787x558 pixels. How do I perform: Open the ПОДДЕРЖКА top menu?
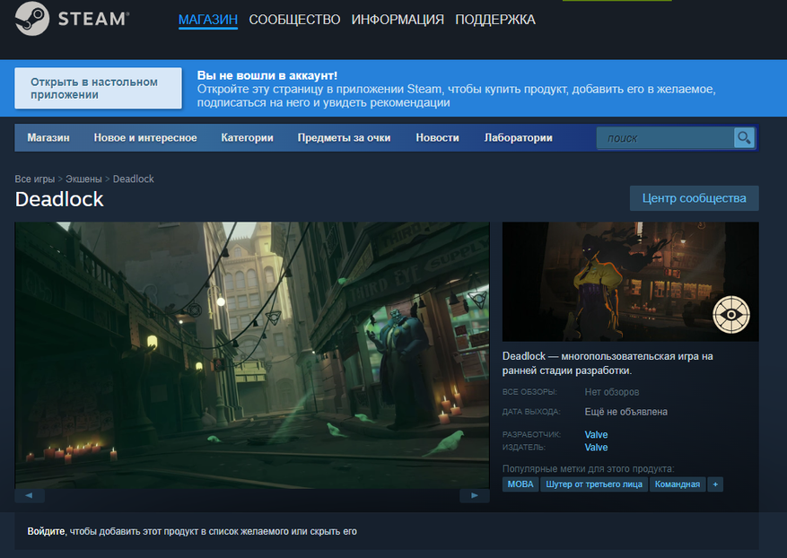(495, 20)
